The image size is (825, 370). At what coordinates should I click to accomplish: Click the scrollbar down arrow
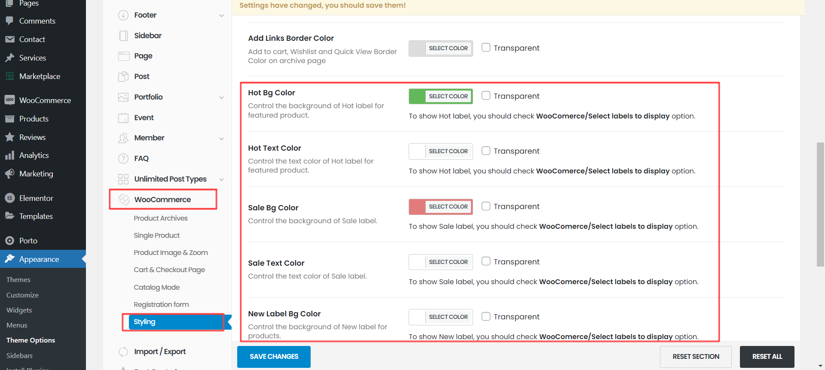[x=820, y=366]
